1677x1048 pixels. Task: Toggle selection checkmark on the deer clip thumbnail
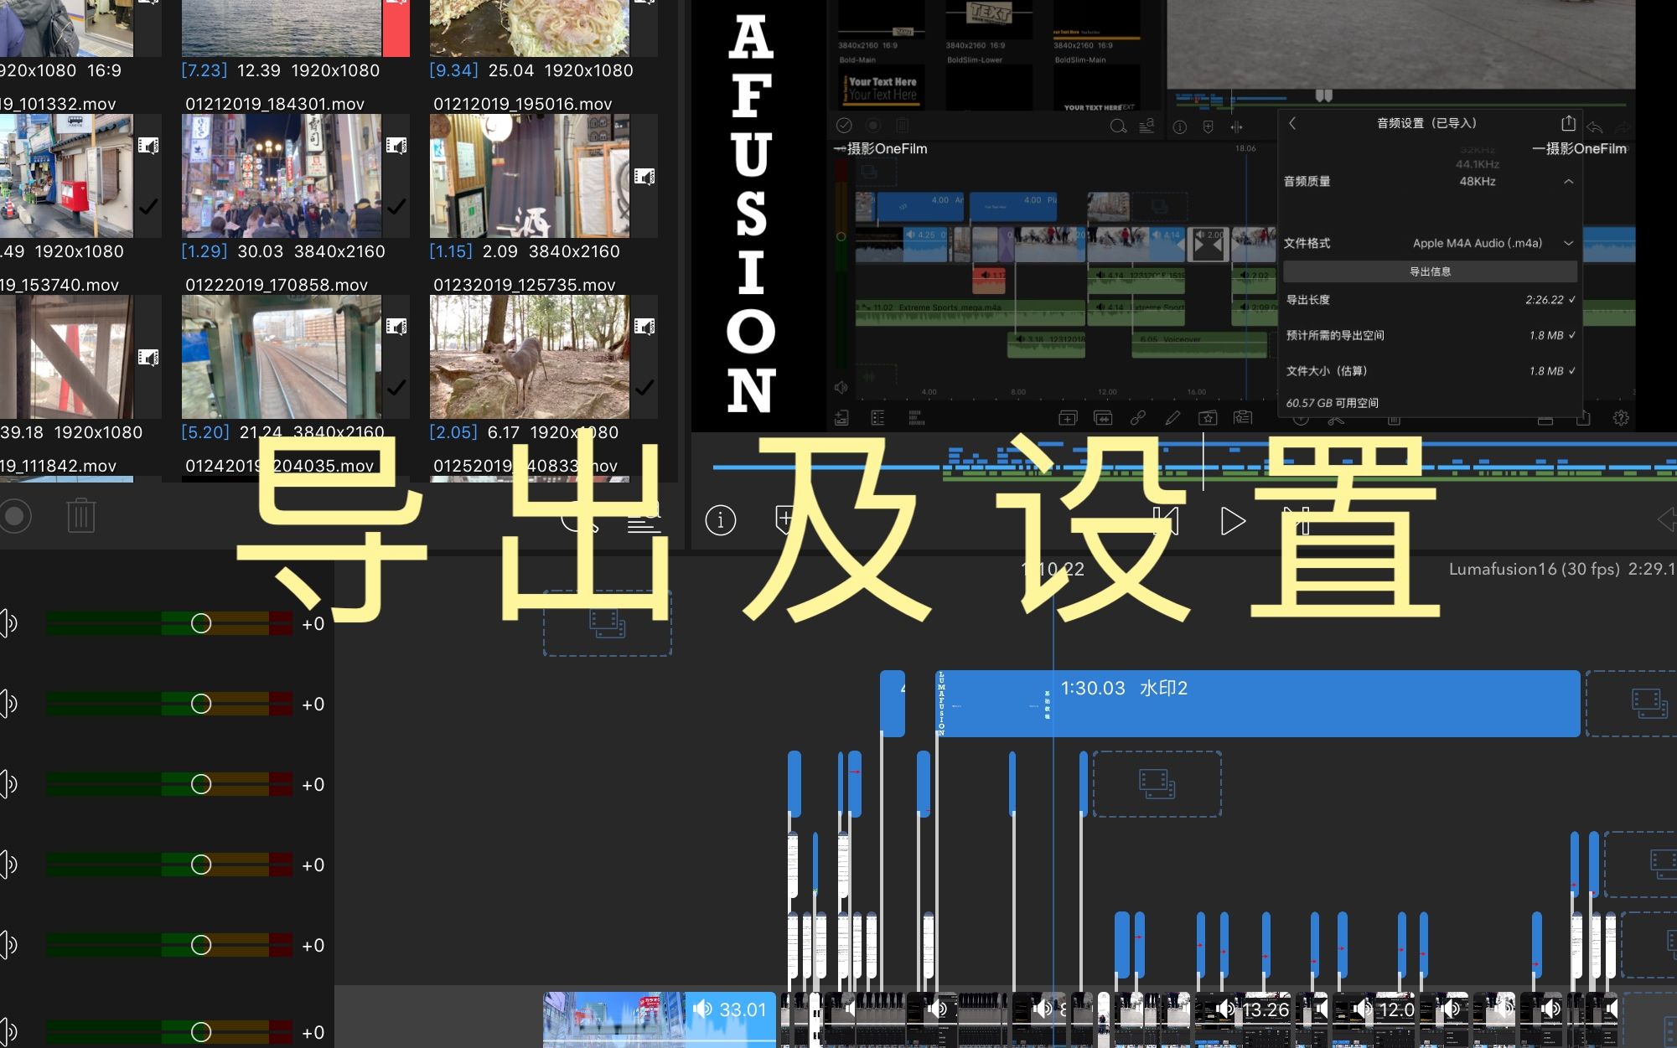coord(645,388)
